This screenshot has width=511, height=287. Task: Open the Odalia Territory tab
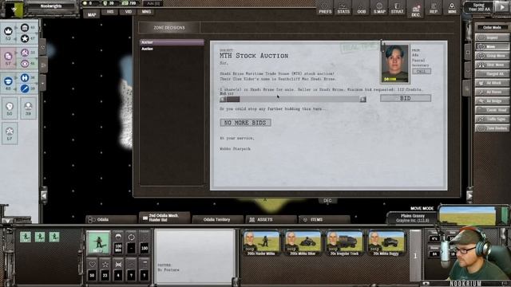tap(217, 220)
